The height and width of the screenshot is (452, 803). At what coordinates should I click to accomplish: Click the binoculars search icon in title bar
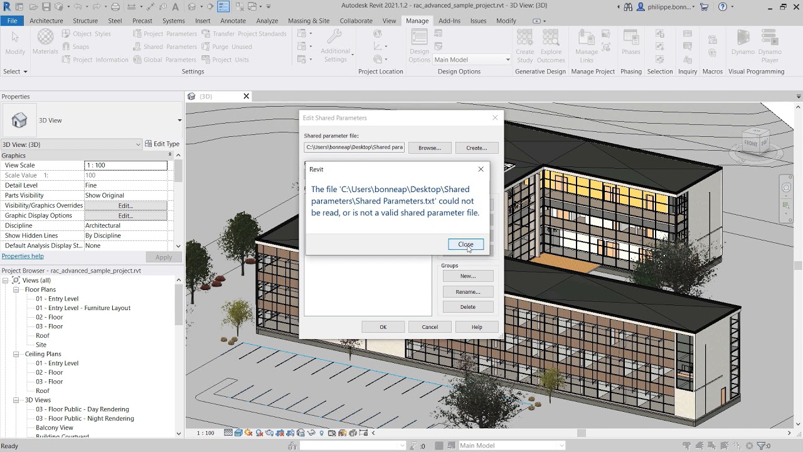click(628, 7)
